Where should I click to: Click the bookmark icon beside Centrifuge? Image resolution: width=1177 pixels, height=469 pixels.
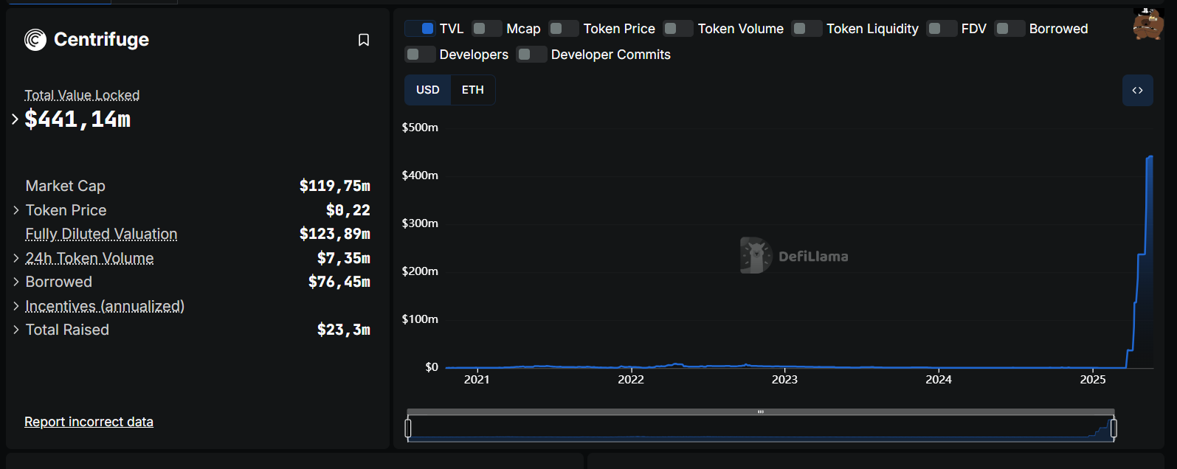[x=363, y=40]
